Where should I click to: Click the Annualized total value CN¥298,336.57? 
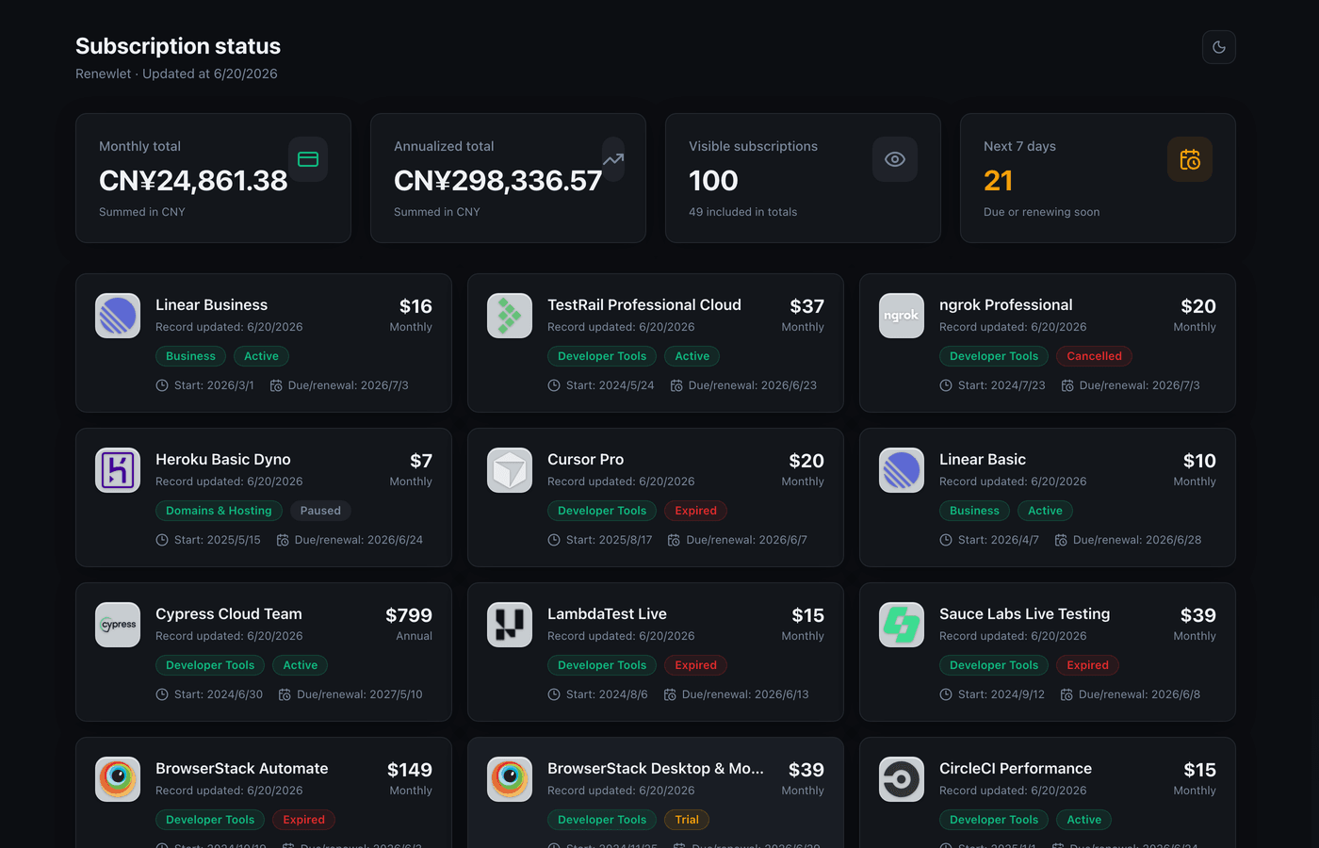point(497,180)
